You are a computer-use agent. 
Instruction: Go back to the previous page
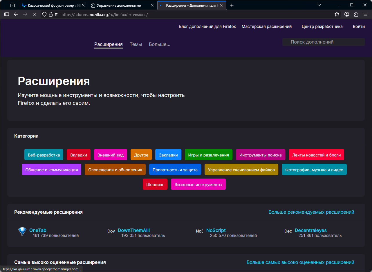16,14
